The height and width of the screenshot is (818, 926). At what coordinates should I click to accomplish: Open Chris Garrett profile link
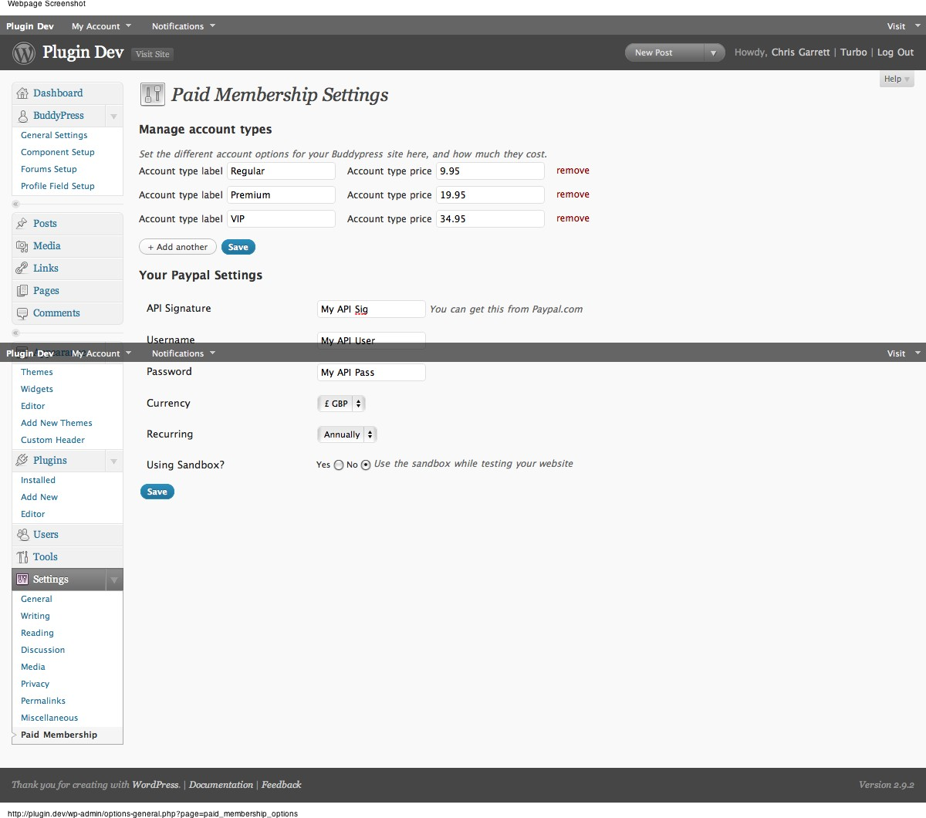click(800, 52)
